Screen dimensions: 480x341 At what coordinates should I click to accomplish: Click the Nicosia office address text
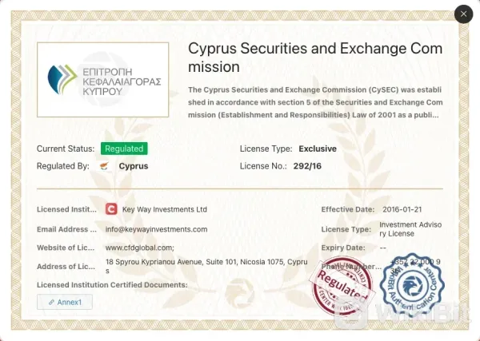pyautogui.click(x=206, y=265)
